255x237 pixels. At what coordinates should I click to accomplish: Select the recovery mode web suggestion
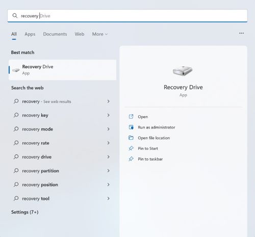pyautogui.click(x=61, y=129)
